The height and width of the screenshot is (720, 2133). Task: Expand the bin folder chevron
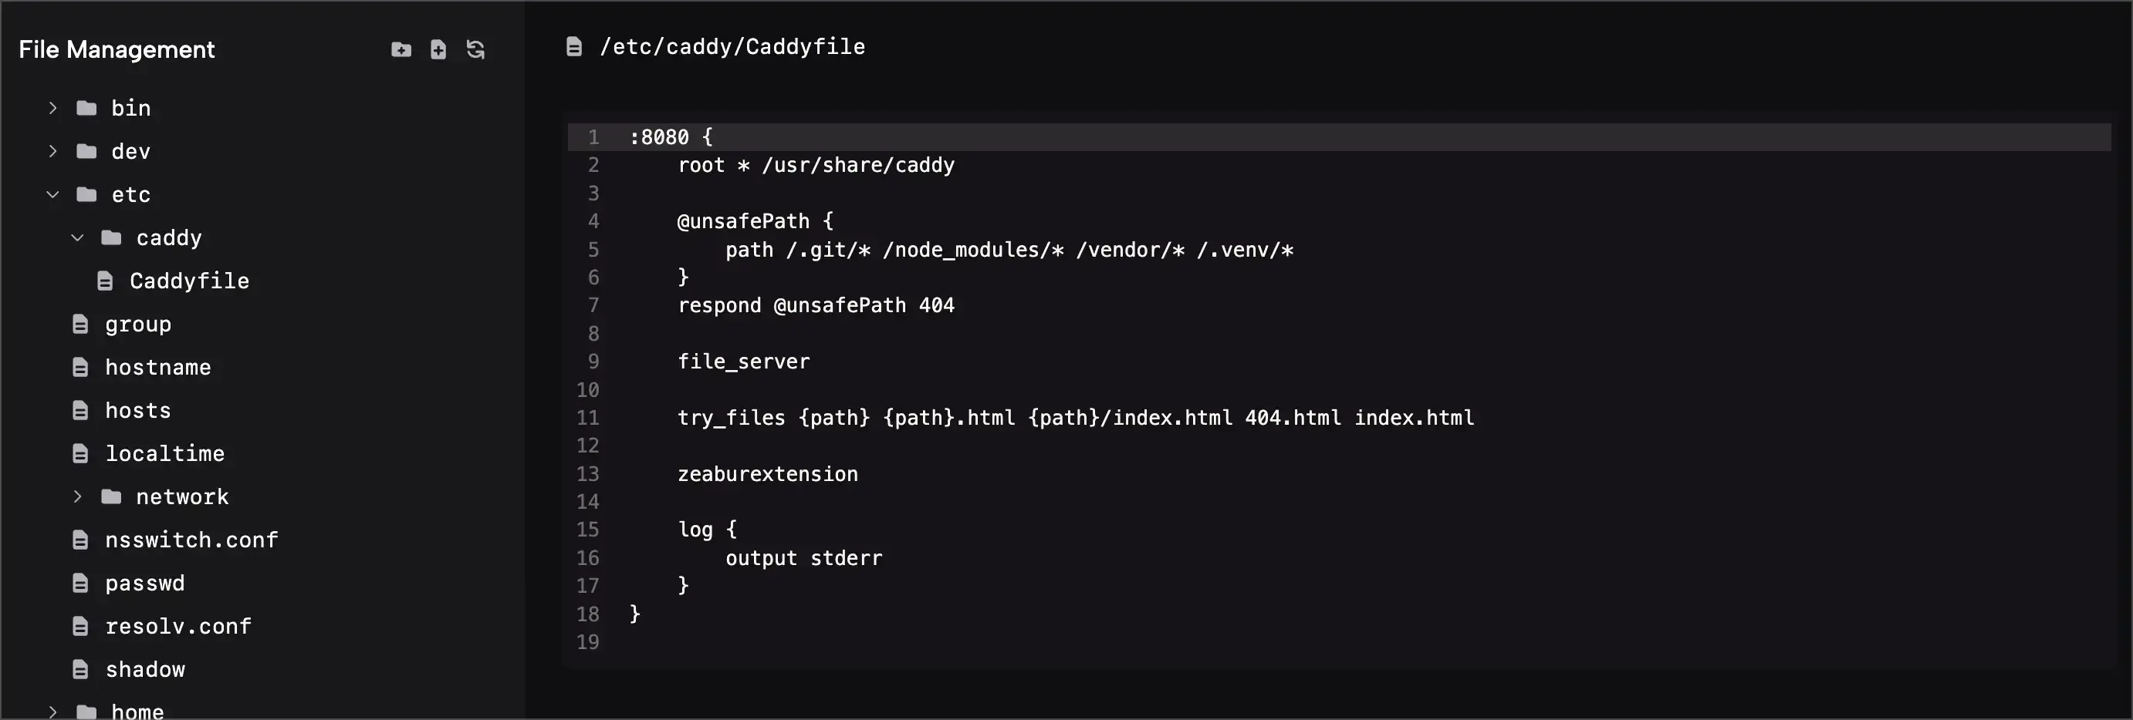(53, 109)
